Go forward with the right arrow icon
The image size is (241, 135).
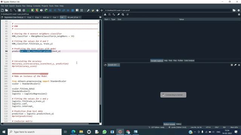[102, 10]
